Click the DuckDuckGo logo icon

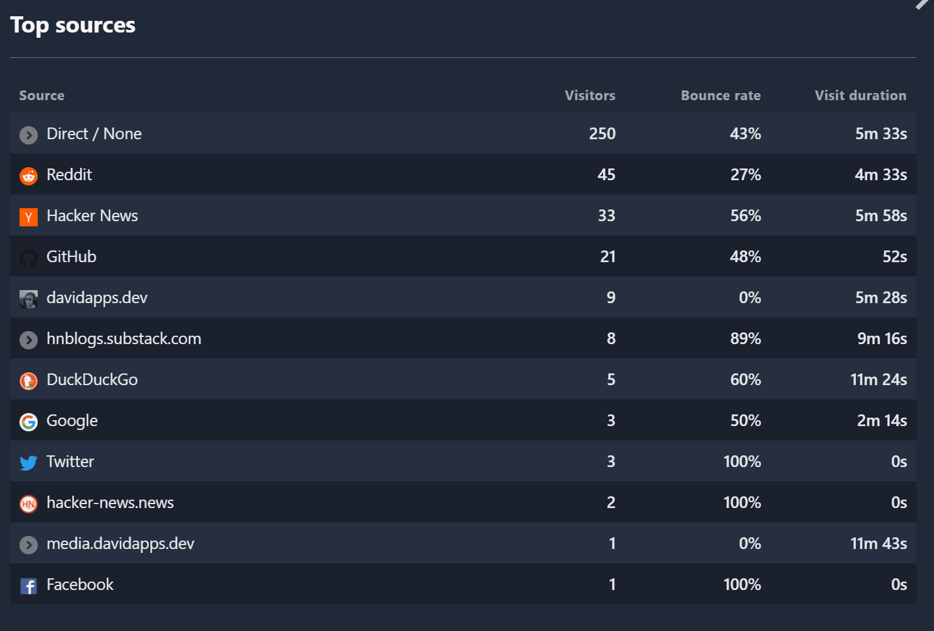[29, 381]
